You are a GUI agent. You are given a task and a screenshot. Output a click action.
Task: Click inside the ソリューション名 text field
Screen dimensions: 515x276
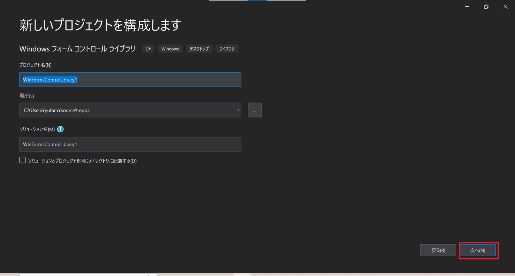coord(130,144)
